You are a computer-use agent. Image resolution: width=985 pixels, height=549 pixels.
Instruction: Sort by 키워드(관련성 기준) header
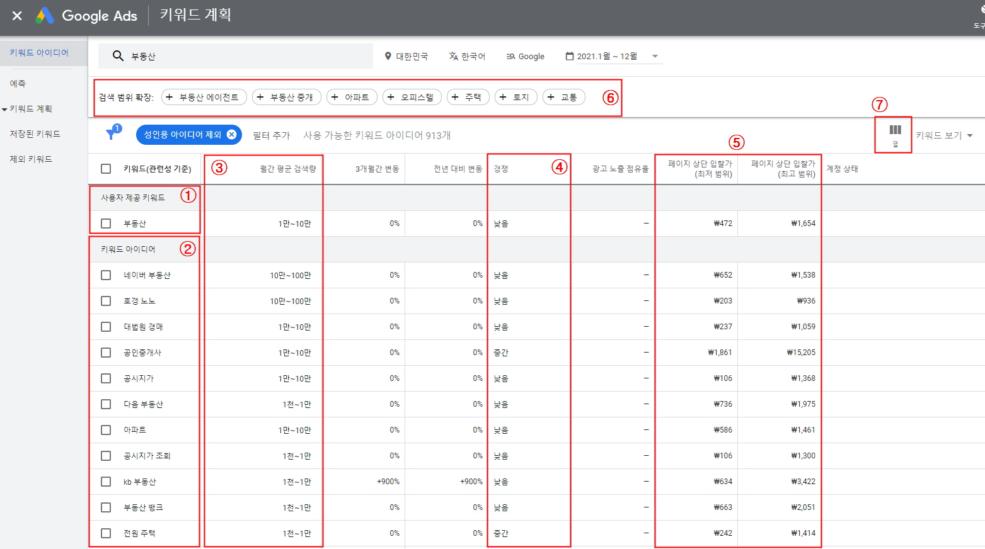click(158, 169)
